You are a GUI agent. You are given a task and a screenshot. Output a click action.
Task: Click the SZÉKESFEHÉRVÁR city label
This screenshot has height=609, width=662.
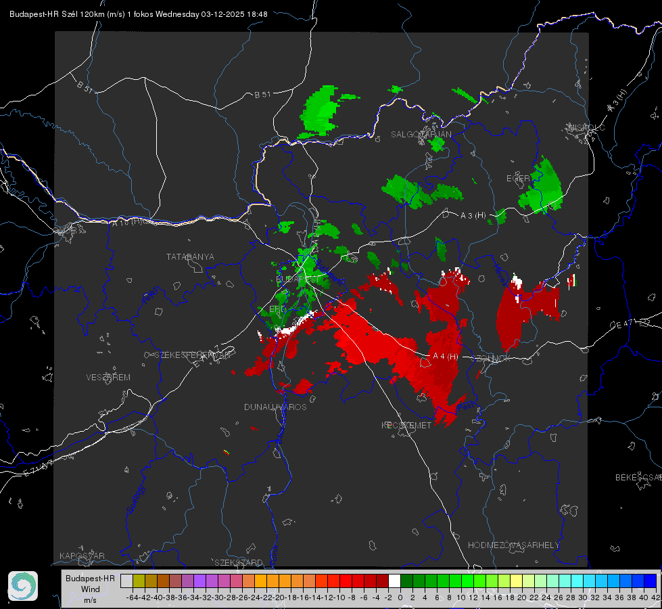193,355
